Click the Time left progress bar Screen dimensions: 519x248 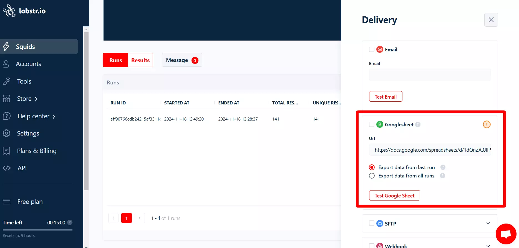point(37,230)
